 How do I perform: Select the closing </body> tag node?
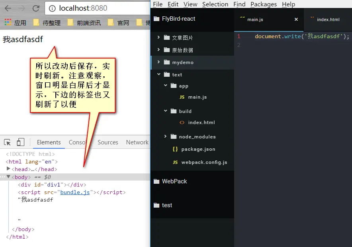(23, 229)
